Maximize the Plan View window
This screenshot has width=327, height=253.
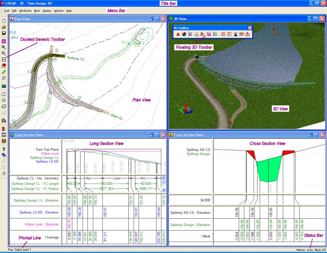coord(157,19)
